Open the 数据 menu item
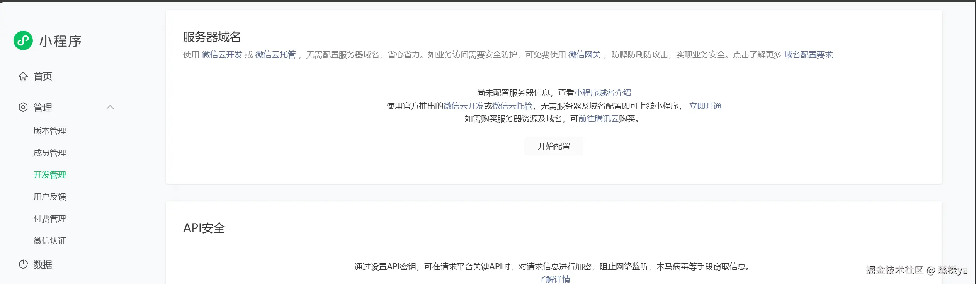Screen dimensions: 976x284 [x=43, y=265]
